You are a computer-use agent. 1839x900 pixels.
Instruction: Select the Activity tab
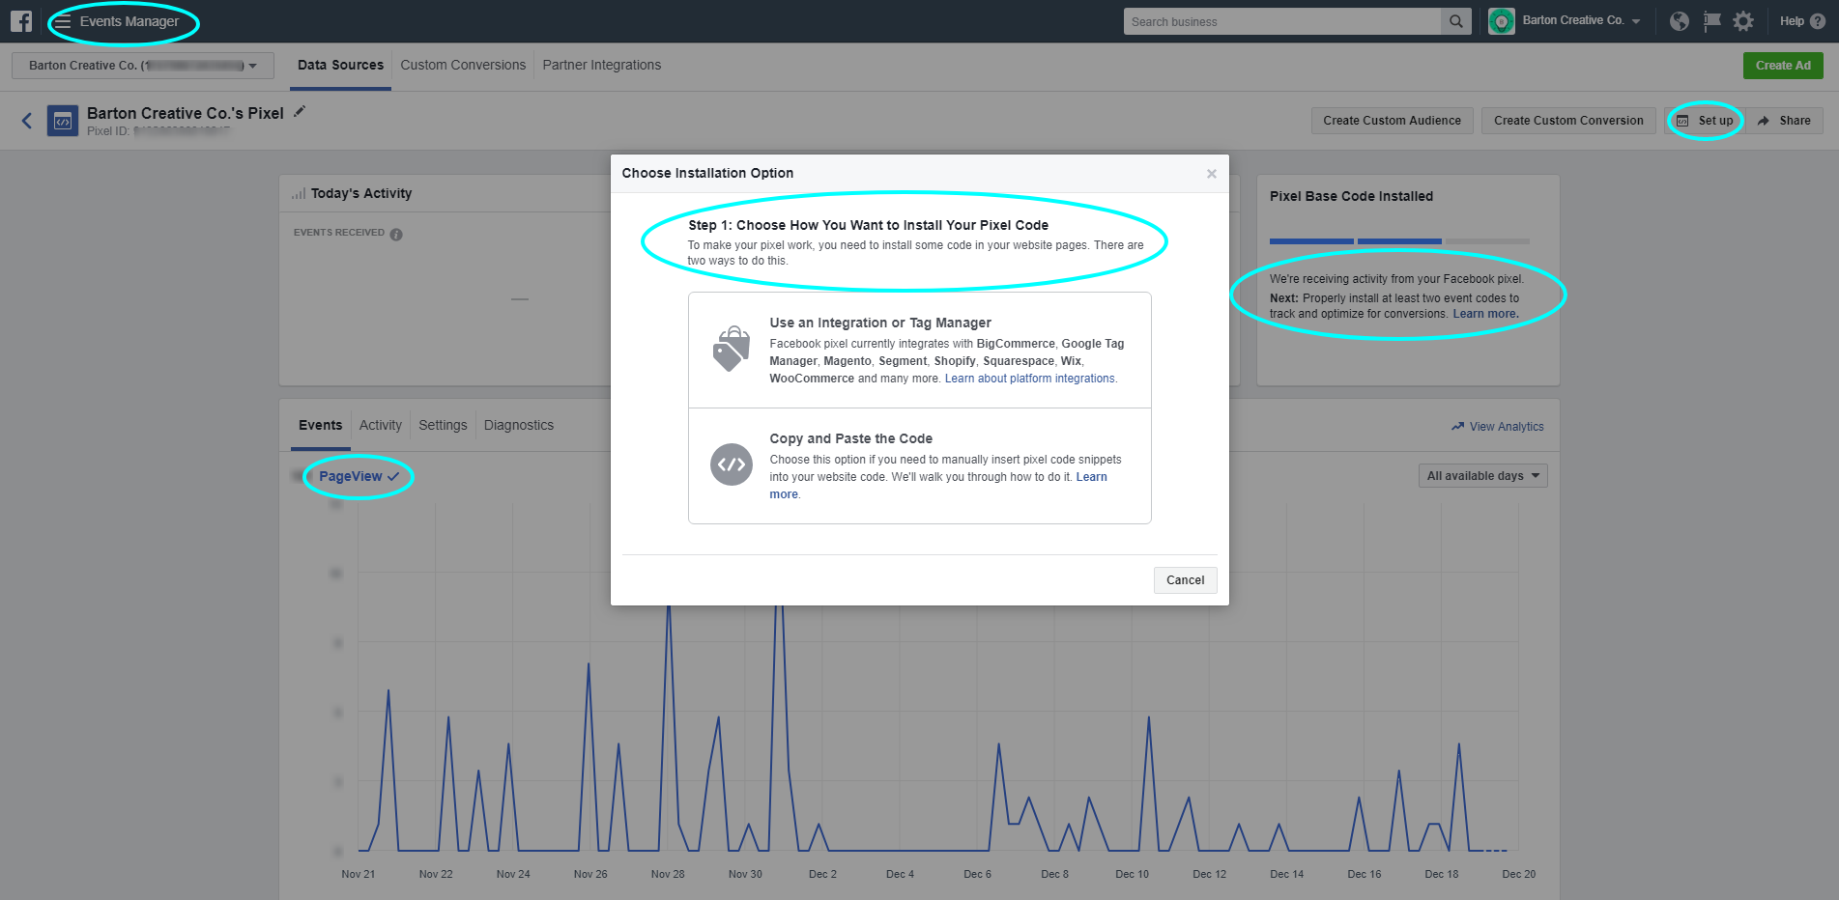click(381, 425)
